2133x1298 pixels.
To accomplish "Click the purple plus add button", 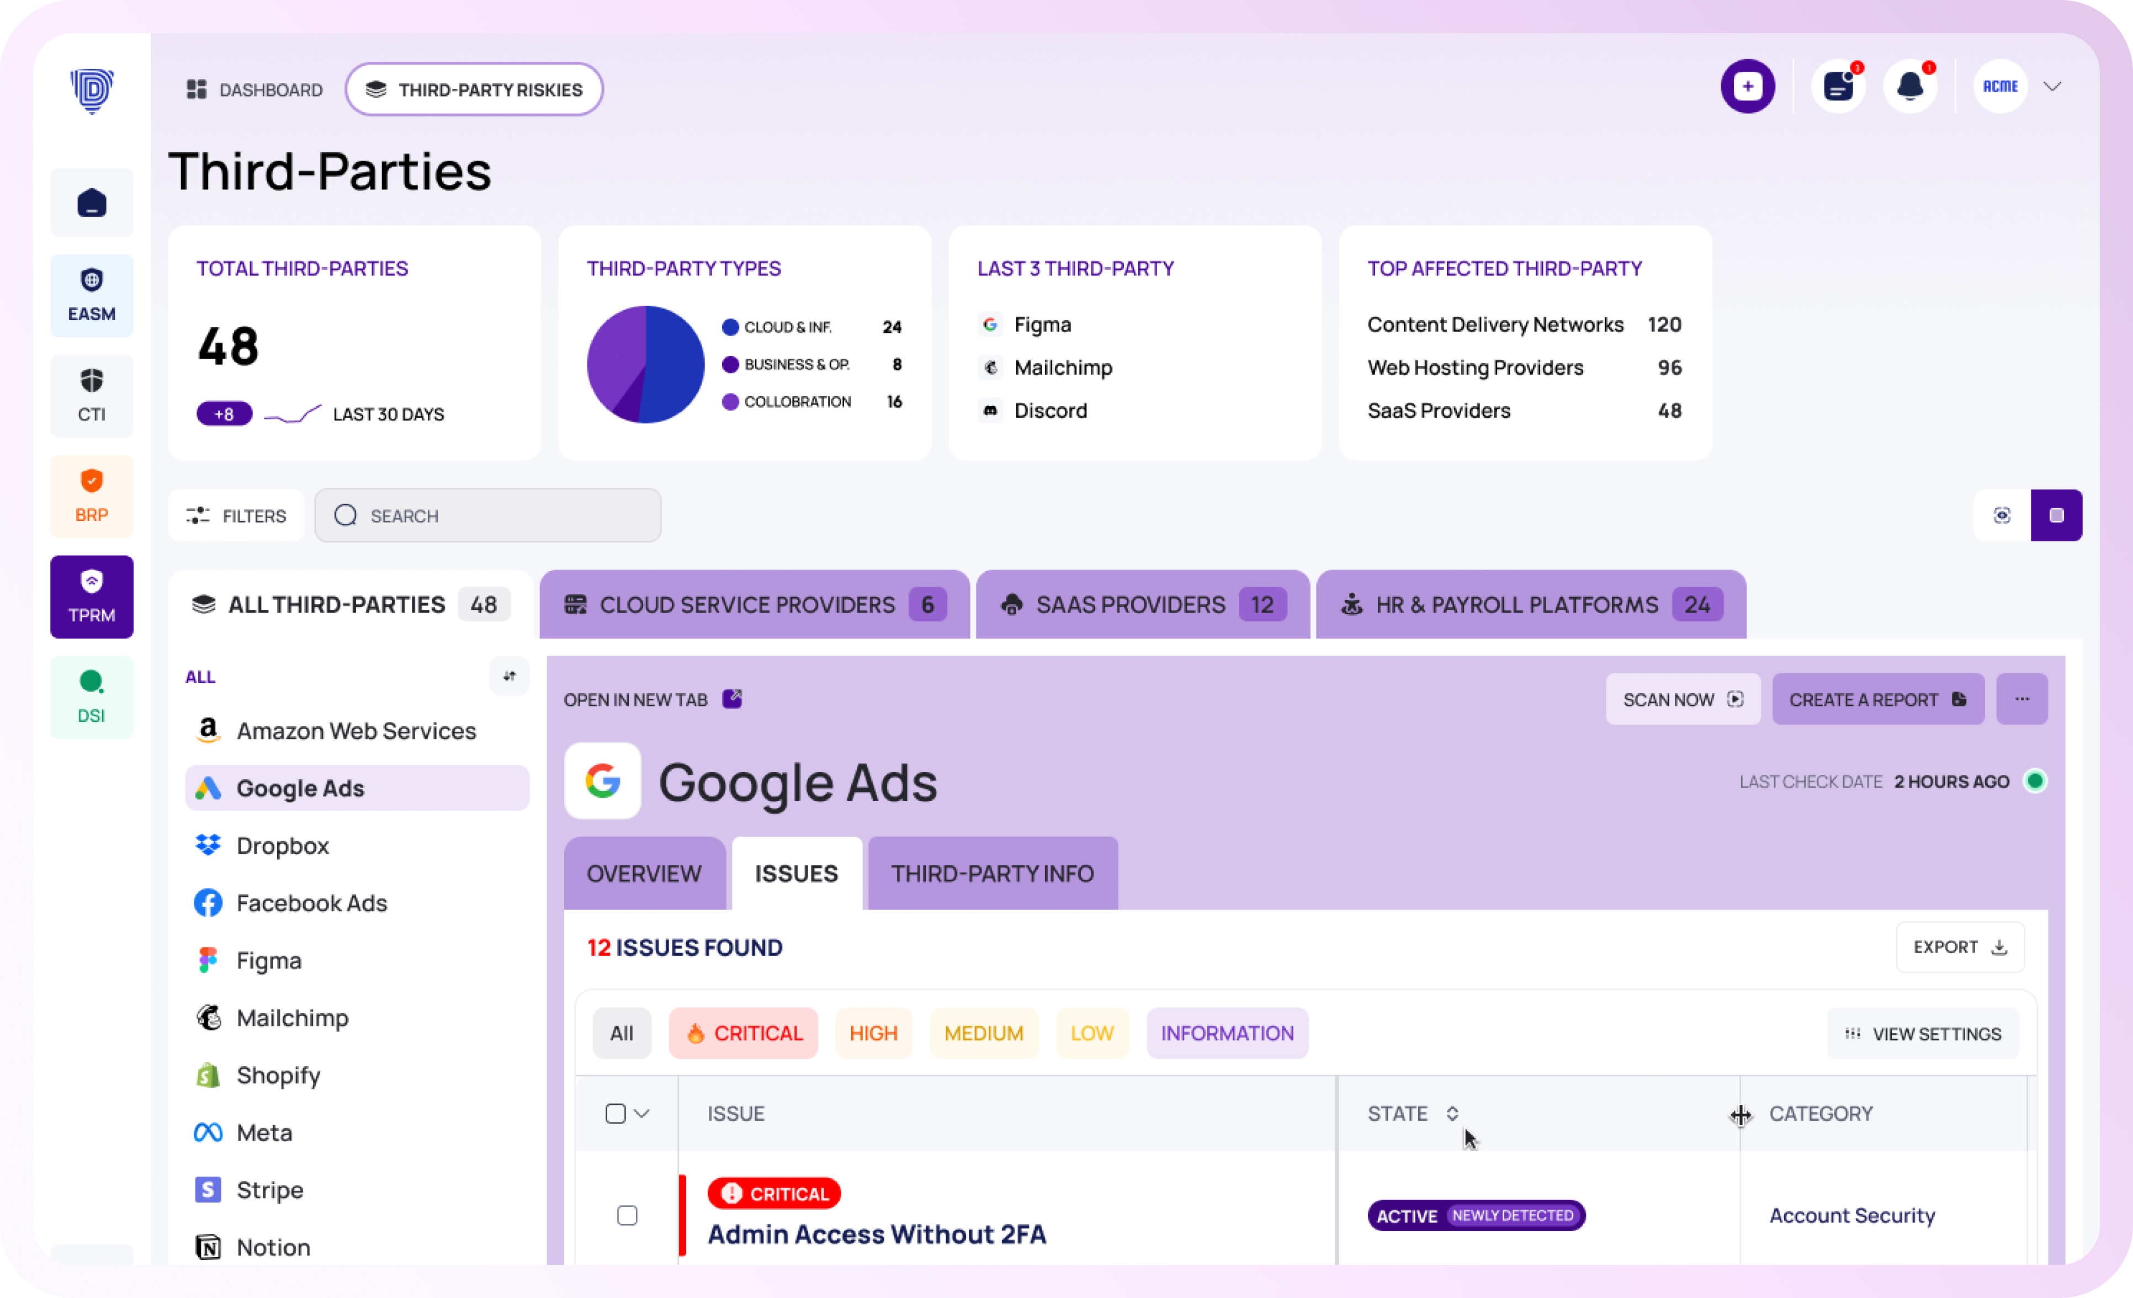I will [x=1747, y=87].
